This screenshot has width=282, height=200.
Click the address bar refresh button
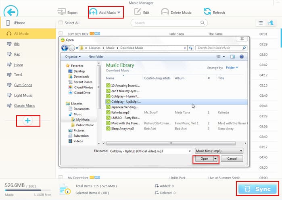191,48
